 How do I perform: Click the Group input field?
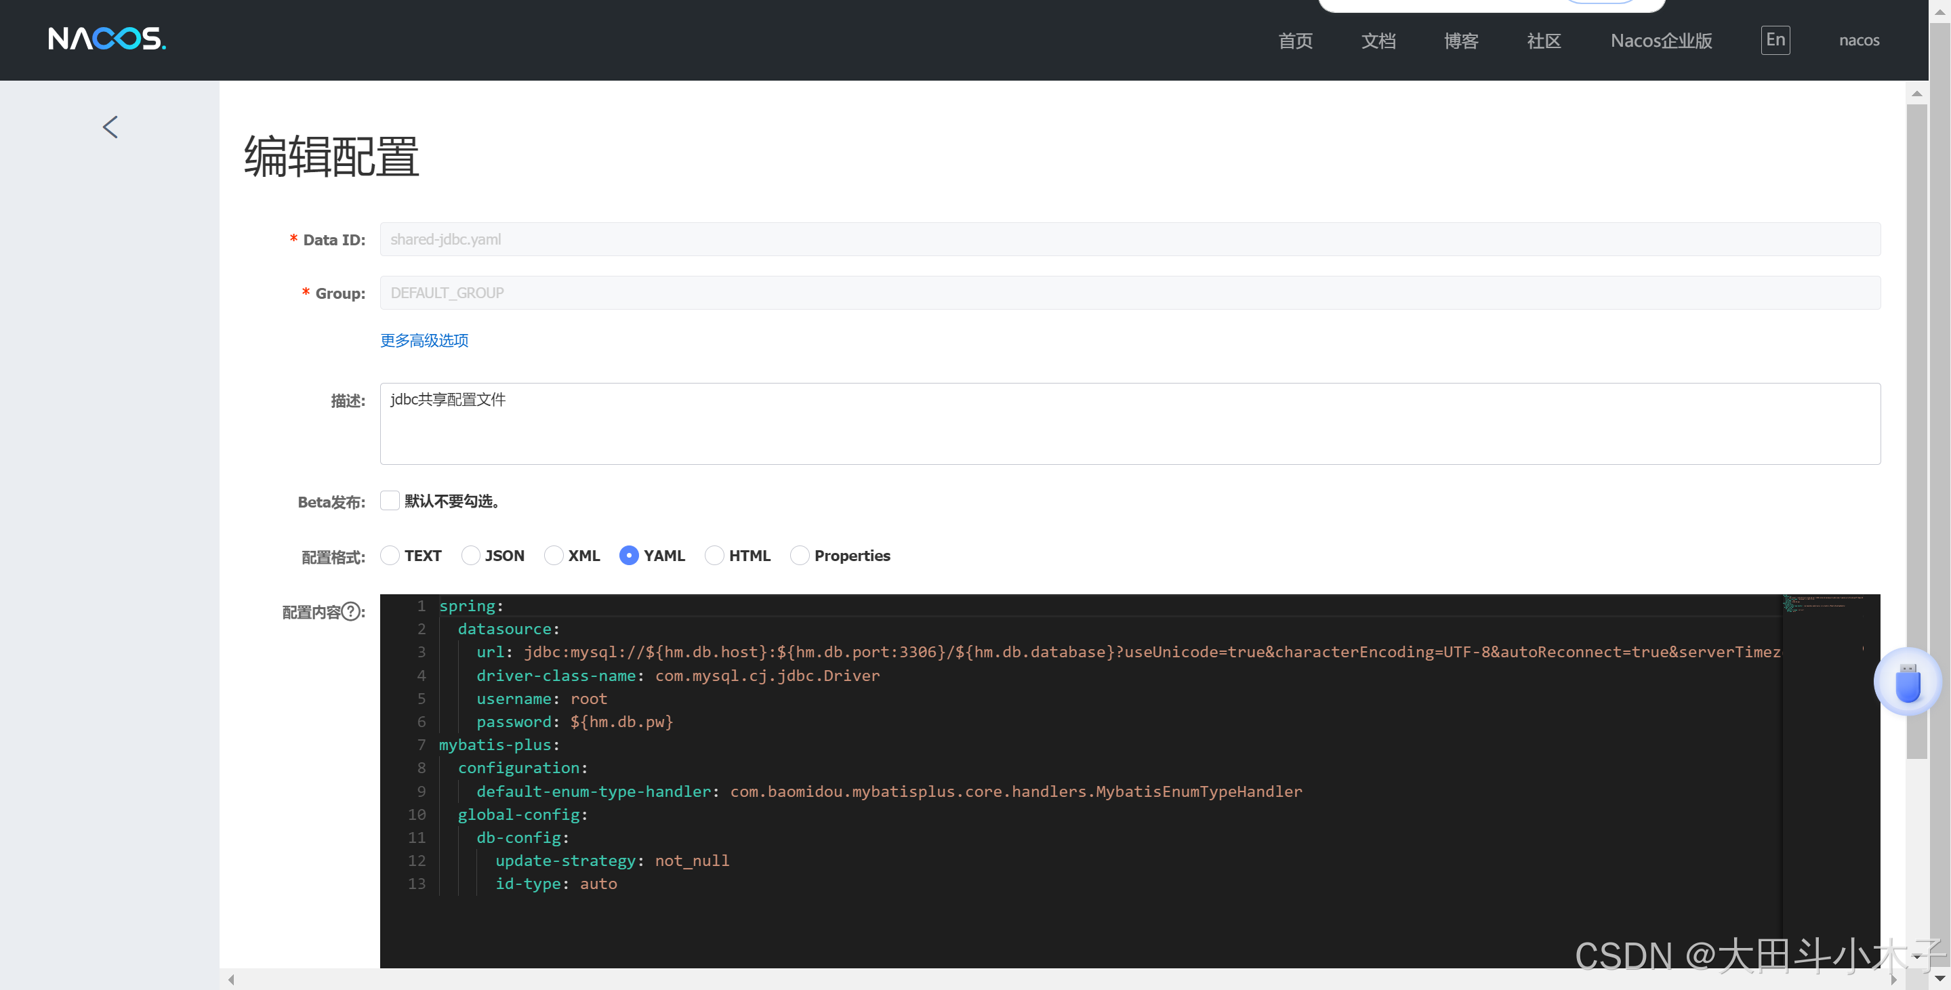coord(1130,292)
